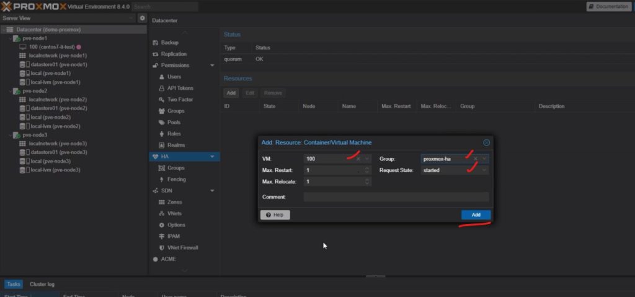Click the SDN network icon
Screen dimensions: 635x297
pyautogui.click(x=155, y=191)
